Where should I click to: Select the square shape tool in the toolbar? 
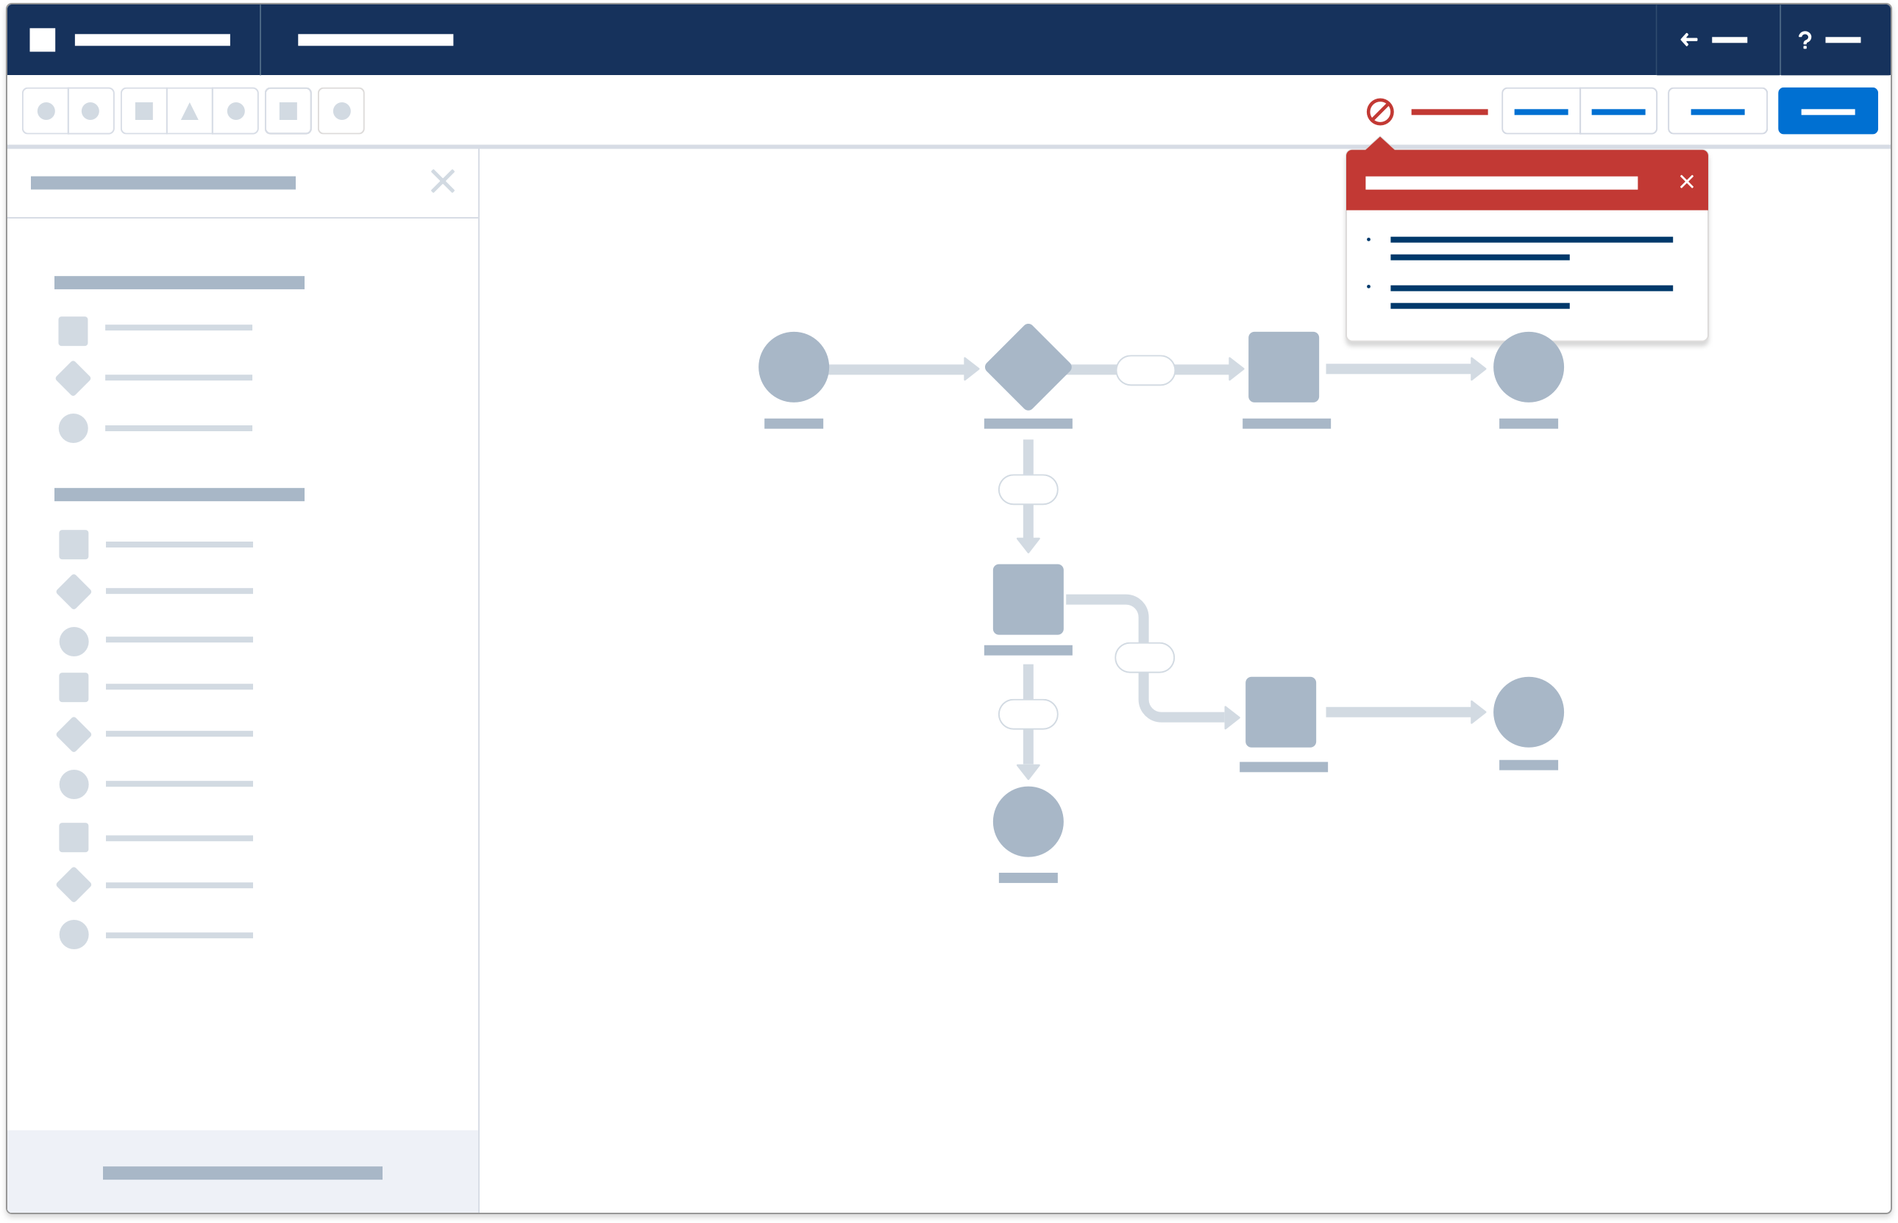click(x=143, y=110)
